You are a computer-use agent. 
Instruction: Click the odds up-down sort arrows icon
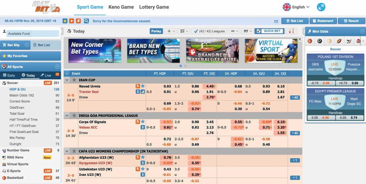tap(291, 31)
